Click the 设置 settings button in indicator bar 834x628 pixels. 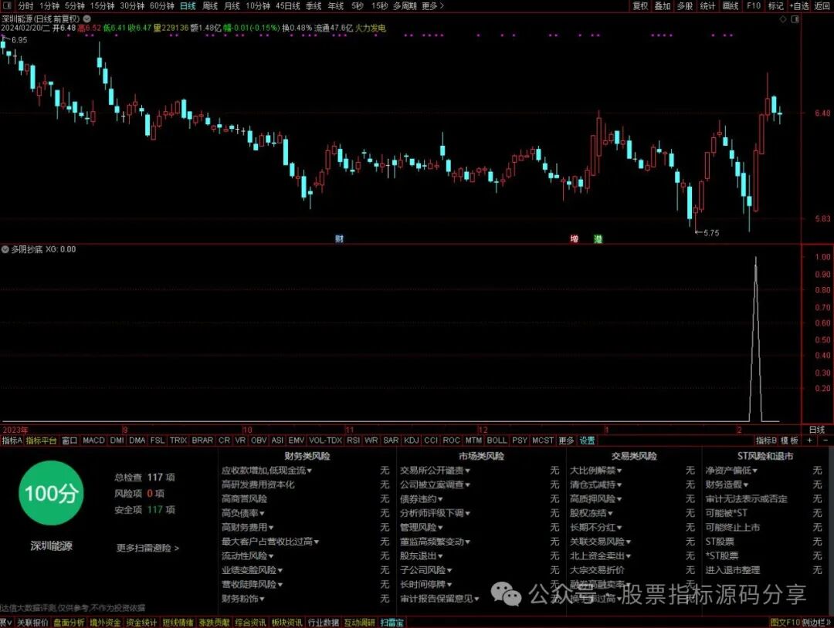587,441
